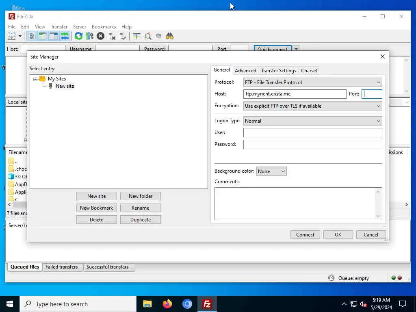The height and width of the screenshot is (312, 416).
Task: Toggle the message log display icon
Action: (x=32, y=36)
